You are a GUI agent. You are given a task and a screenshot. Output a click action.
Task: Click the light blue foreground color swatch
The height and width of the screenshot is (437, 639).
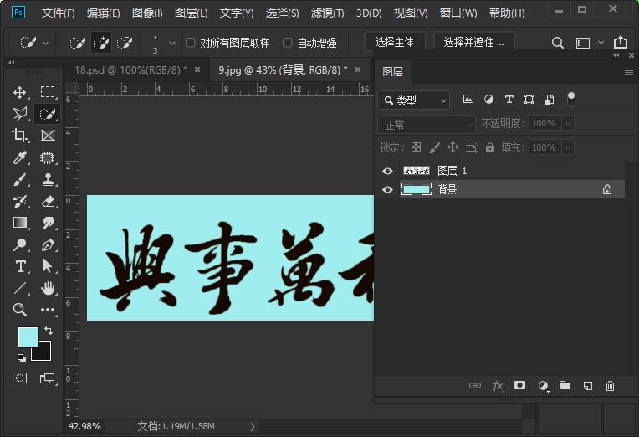pos(28,337)
